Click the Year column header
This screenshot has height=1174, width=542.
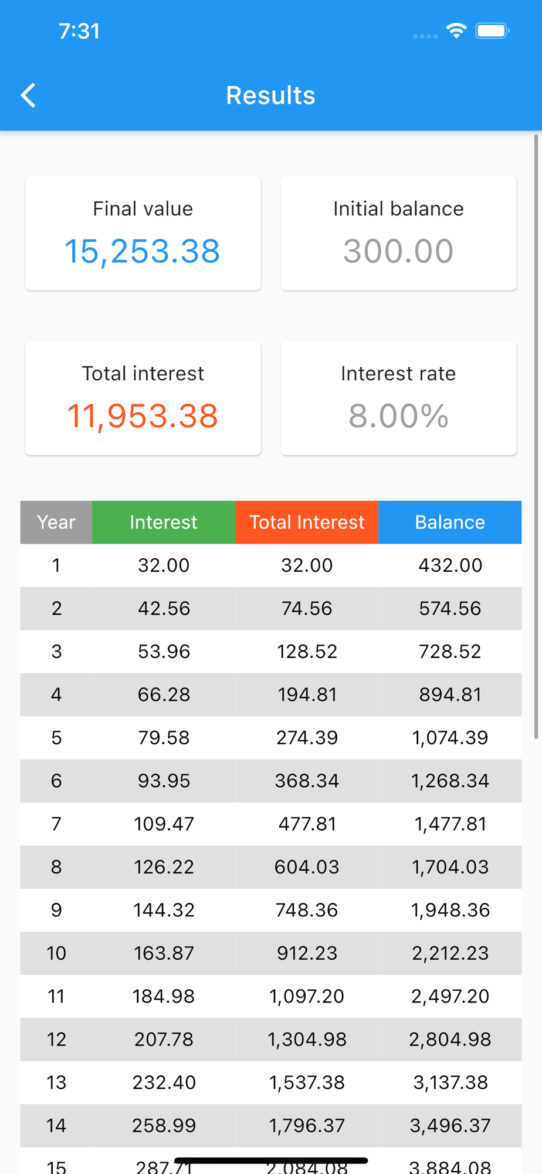coord(56,522)
